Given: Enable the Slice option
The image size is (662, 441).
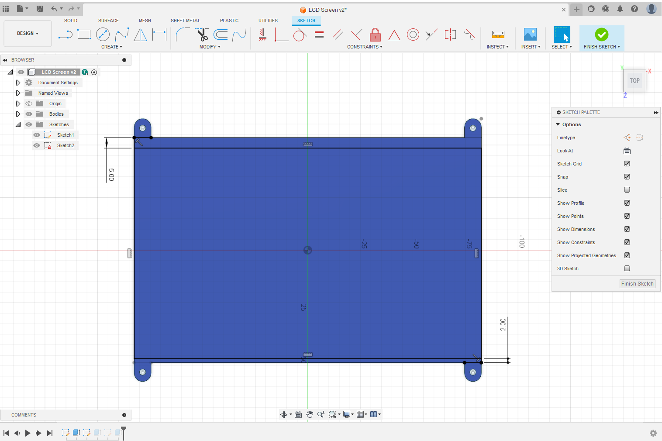Looking at the screenshot, I should coord(627,189).
